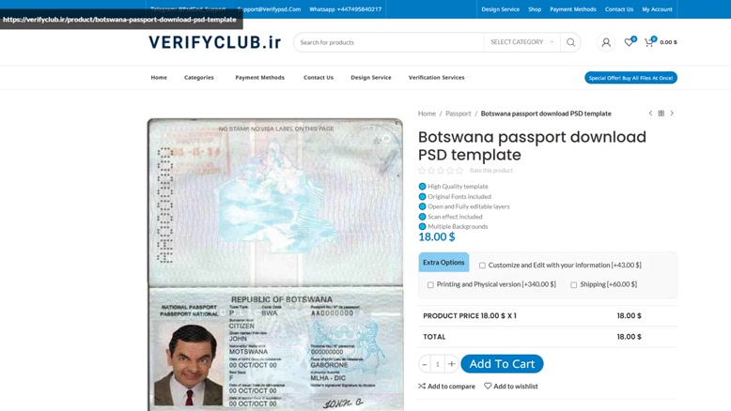Click Special Offer Buy All Files button
731x411 pixels.
(x=630, y=78)
